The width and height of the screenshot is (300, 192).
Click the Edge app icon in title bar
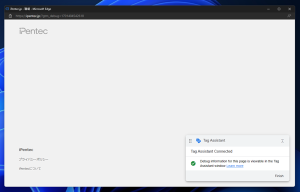(7, 9)
